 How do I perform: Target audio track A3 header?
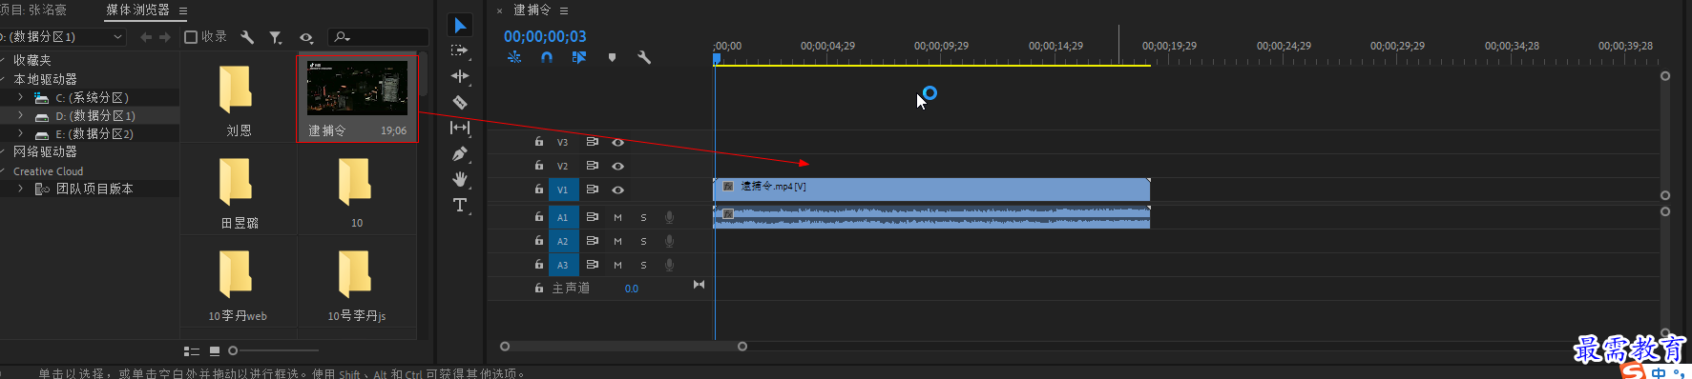click(x=563, y=265)
